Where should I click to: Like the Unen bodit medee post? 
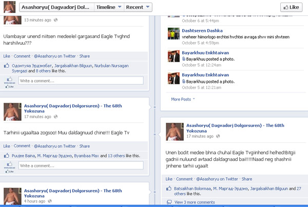click(x=169, y=179)
